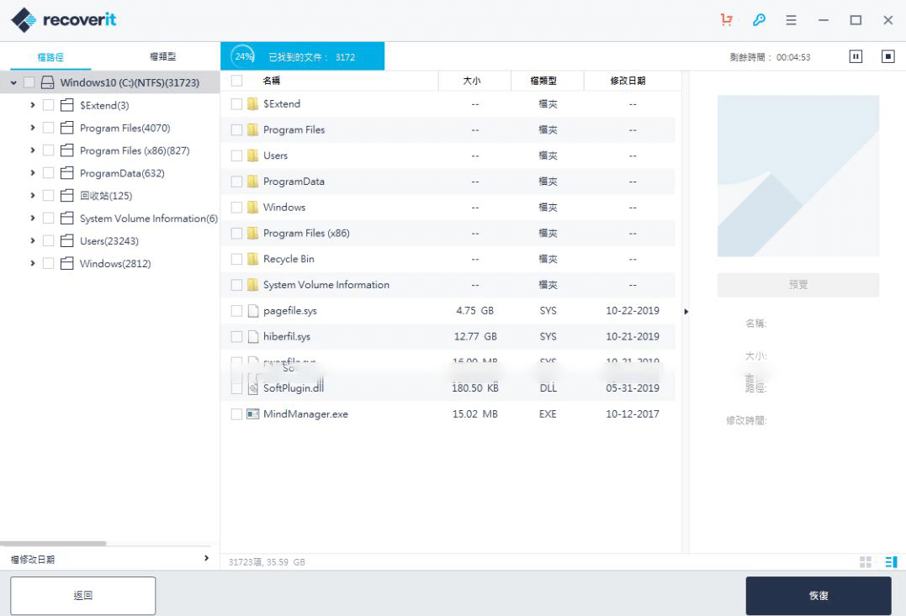This screenshot has width=906, height=616.
Task: Click the 恢復 recover button
Action: click(819, 595)
